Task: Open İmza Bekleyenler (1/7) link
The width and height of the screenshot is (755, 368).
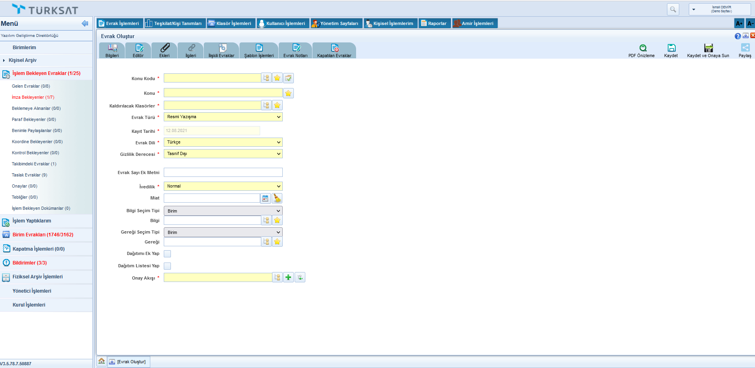Action: click(33, 97)
